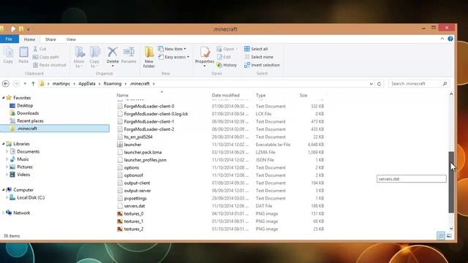Viewport: 468px width, 263px height.
Task: Expand the Local Disk (C:) node
Action: pyautogui.click(x=7, y=197)
